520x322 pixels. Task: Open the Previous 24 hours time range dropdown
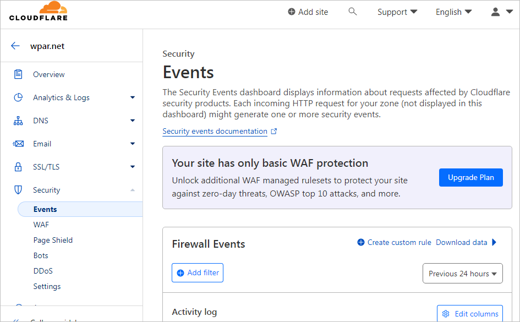(x=462, y=274)
